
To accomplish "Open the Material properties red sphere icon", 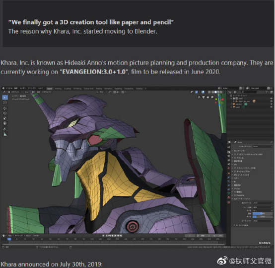I will [x=229, y=197].
